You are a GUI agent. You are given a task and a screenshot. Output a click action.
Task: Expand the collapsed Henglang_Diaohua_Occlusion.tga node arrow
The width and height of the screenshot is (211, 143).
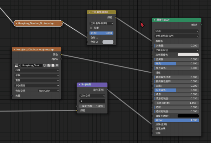[x=17, y=23]
